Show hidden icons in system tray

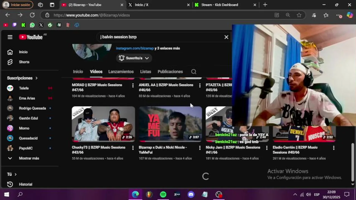pyautogui.click(x=295, y=194)
